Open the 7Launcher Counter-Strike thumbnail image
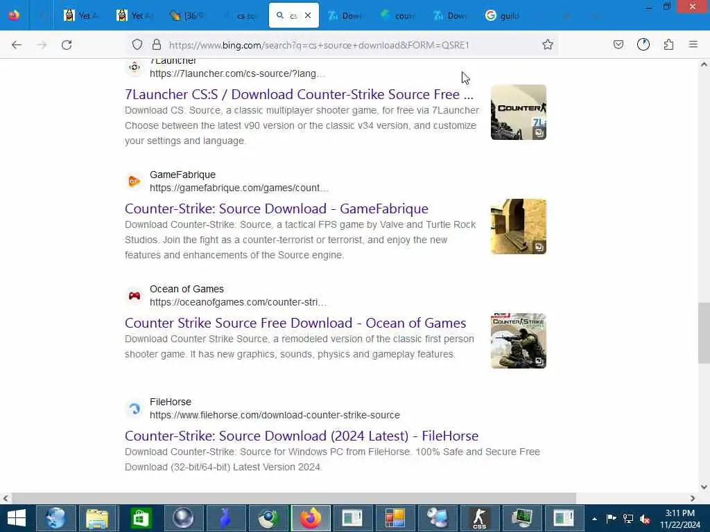 (x=519, y=112)
